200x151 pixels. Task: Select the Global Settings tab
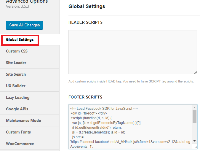click(x=30, y=39)
